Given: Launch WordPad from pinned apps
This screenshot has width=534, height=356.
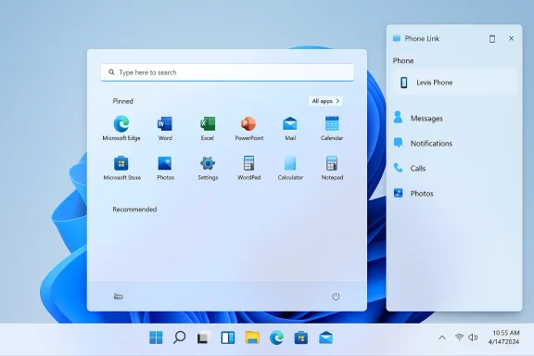Looking at the screenshot, I should tap(249, 168).
